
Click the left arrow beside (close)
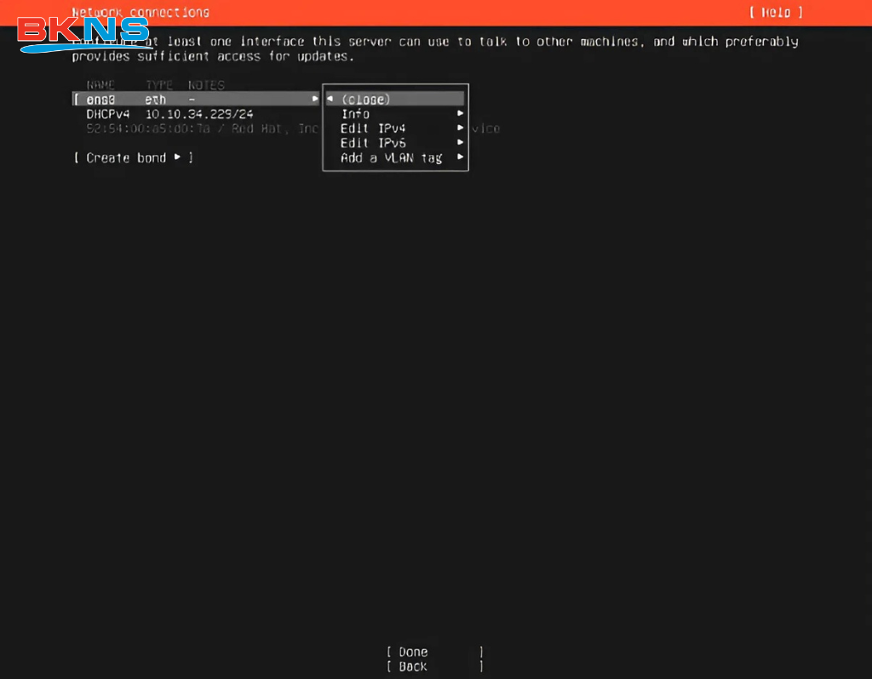tap(330, 100)
